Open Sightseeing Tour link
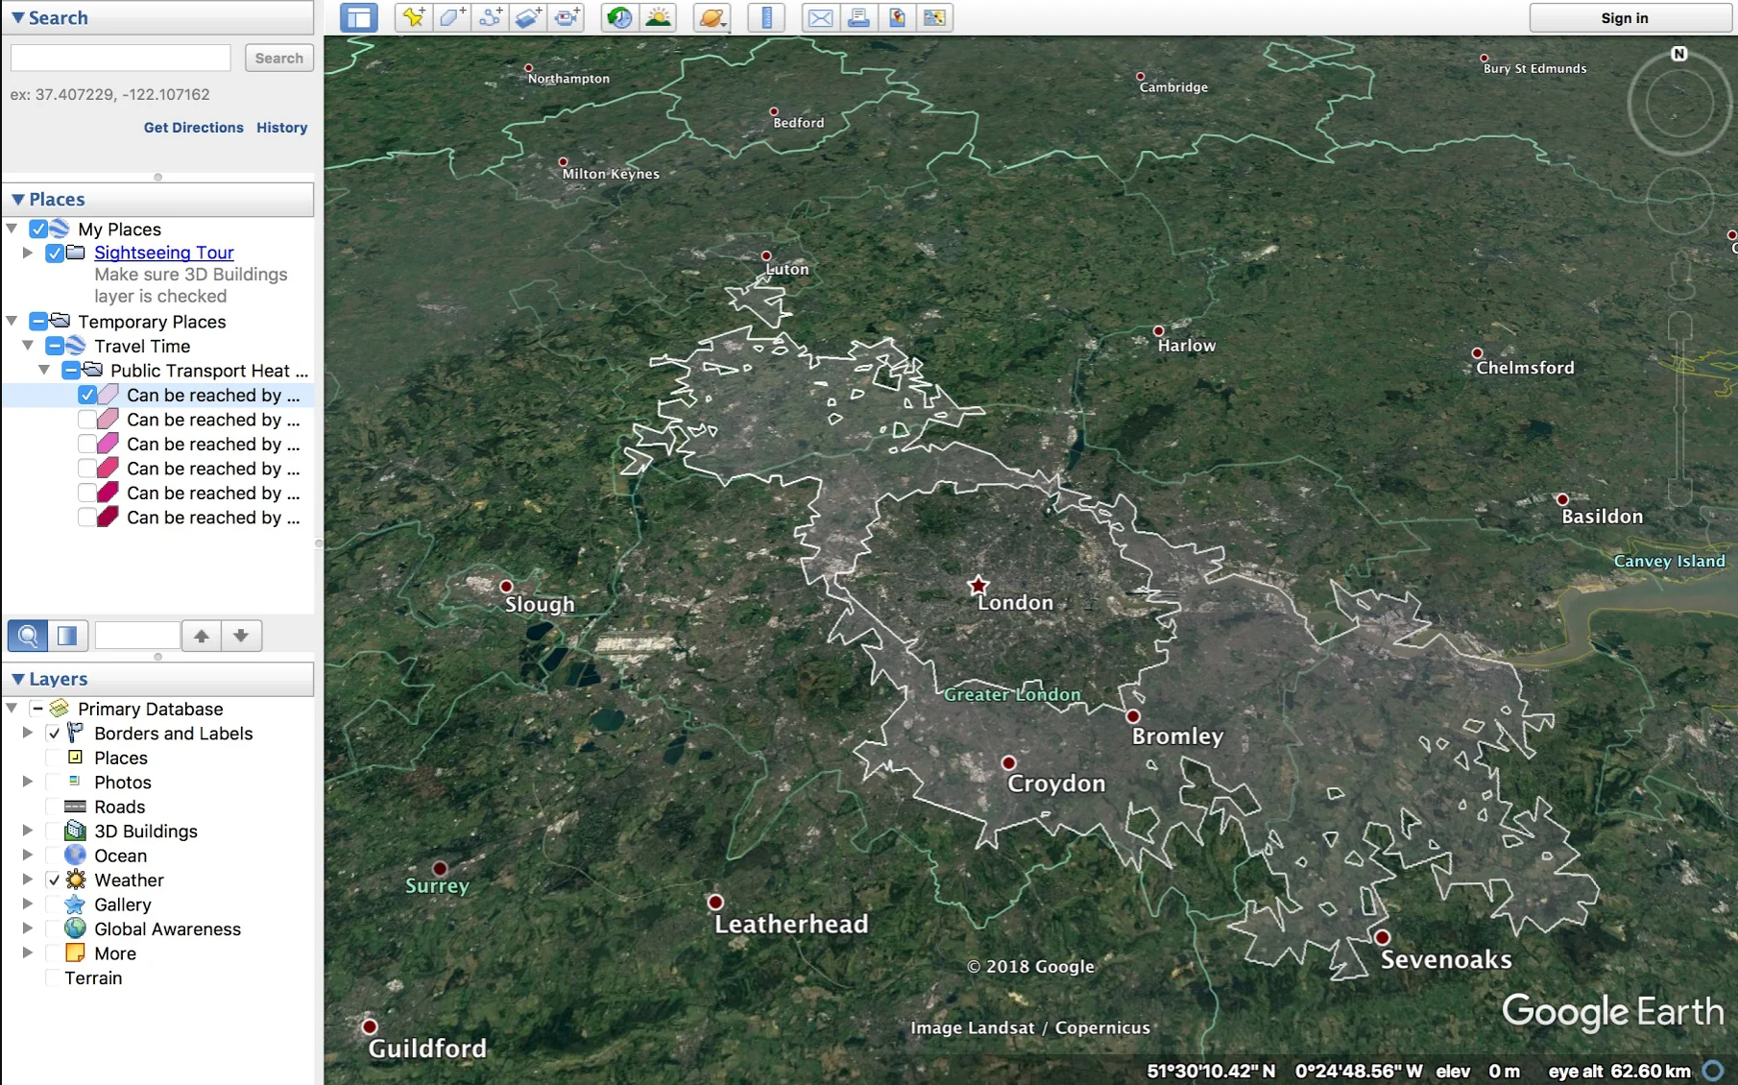This screenshot has width=1738, height=1085. tap(163, 253)
